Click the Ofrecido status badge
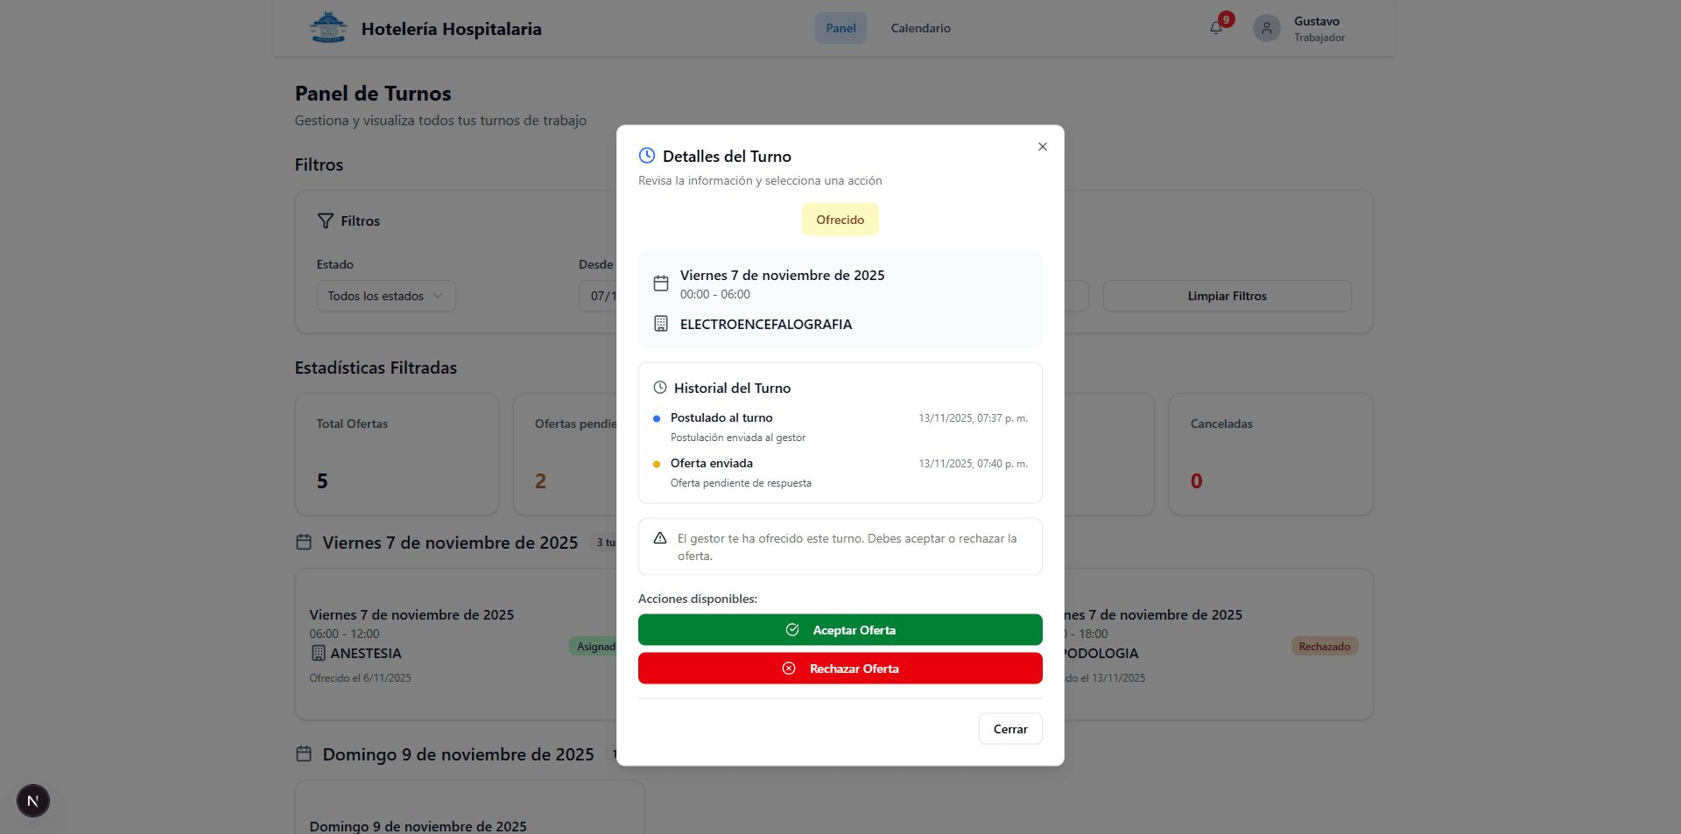 839,219
